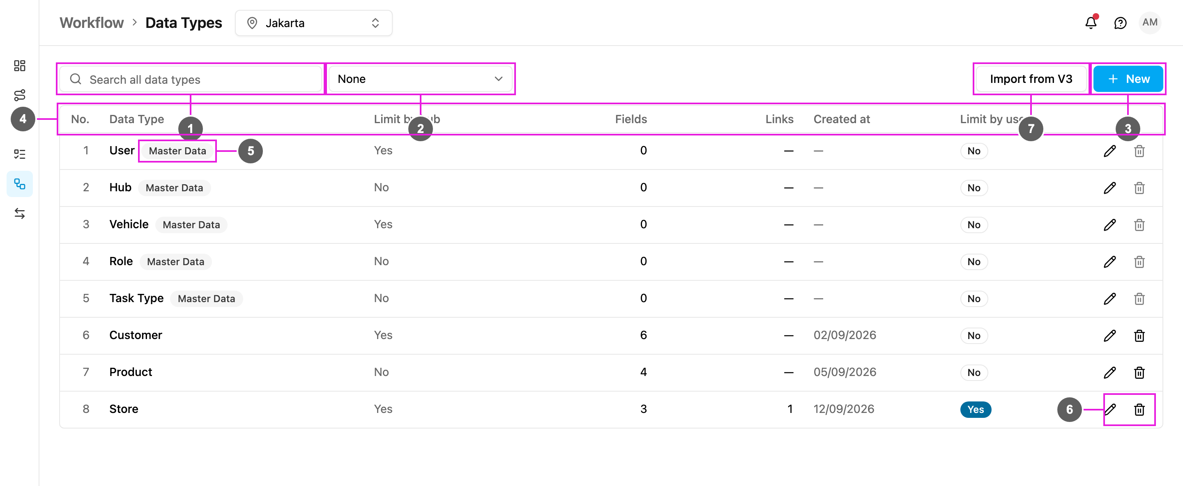Open the help chat icon
Screen dimensions: 1183x486
[x=1120, y=23]
